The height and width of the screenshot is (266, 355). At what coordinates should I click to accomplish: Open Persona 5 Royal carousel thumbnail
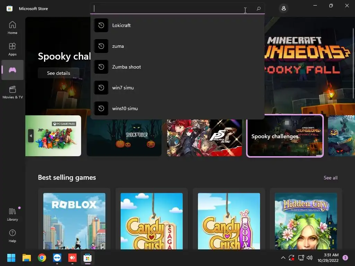(x=205, y=138)
